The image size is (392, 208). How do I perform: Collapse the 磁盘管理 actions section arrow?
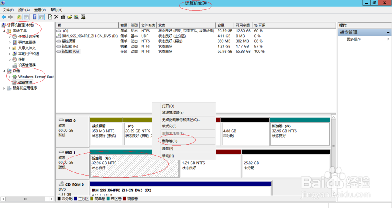tap(388, 32)
